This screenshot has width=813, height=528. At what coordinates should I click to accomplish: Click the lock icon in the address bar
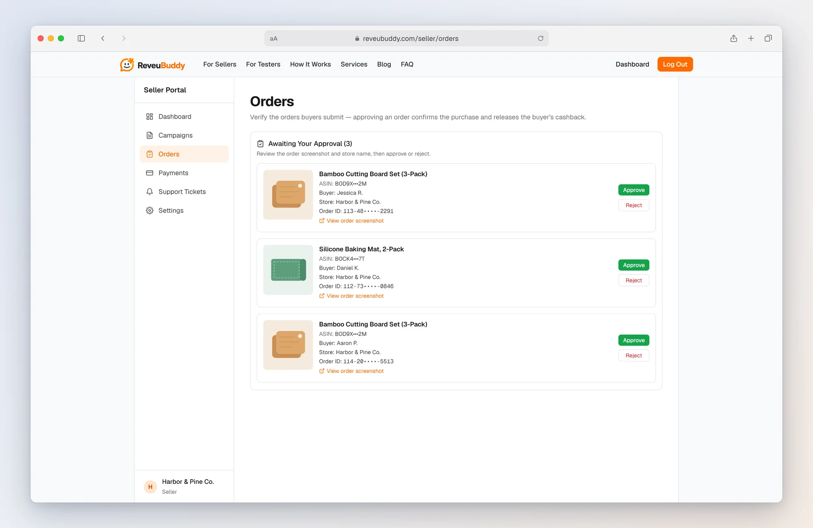(x=357, y=39)
